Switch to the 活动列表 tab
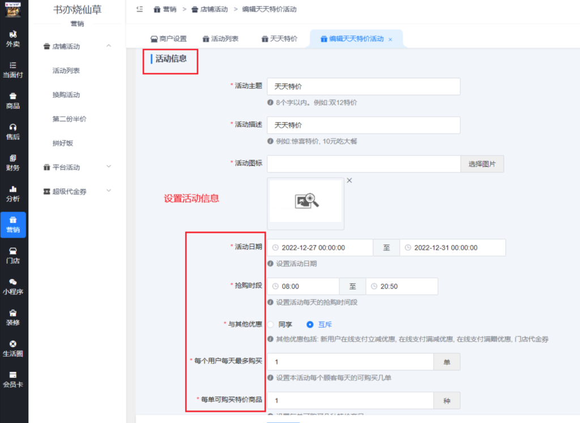 tap(220, 39)
